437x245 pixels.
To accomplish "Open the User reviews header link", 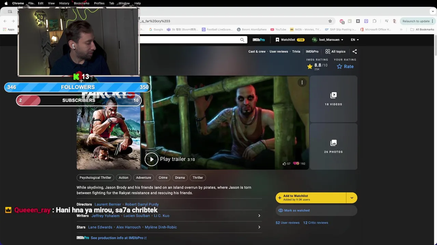I will [x=279, y=52].
